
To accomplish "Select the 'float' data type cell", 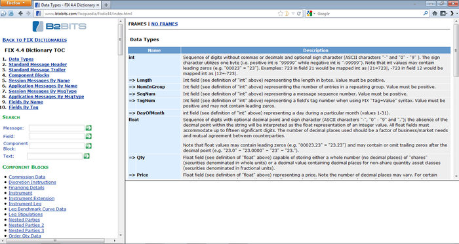I will click(154, 135).
